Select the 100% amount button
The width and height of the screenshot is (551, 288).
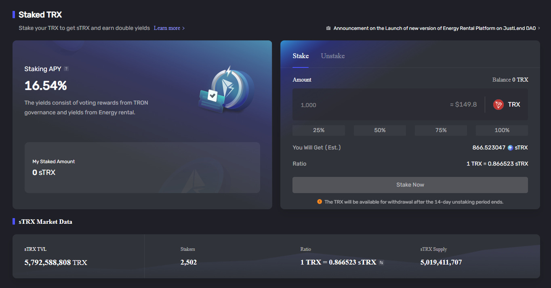502,130
